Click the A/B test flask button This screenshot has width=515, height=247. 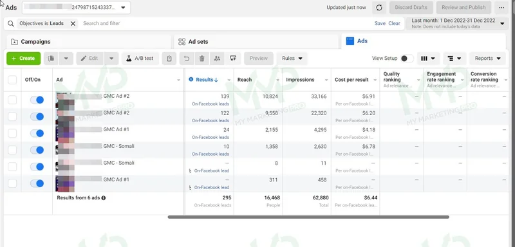140,59
